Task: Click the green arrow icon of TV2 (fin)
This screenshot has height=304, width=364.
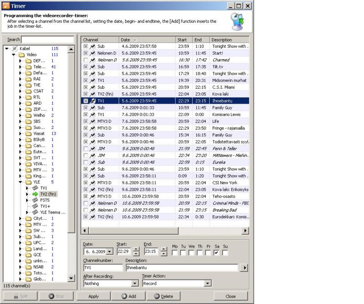Action: (x=35, y=194)
